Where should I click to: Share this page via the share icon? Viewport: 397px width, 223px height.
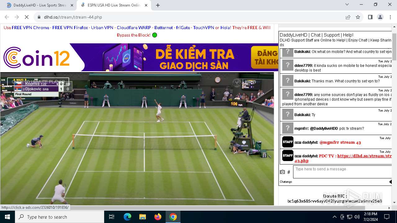348,17
